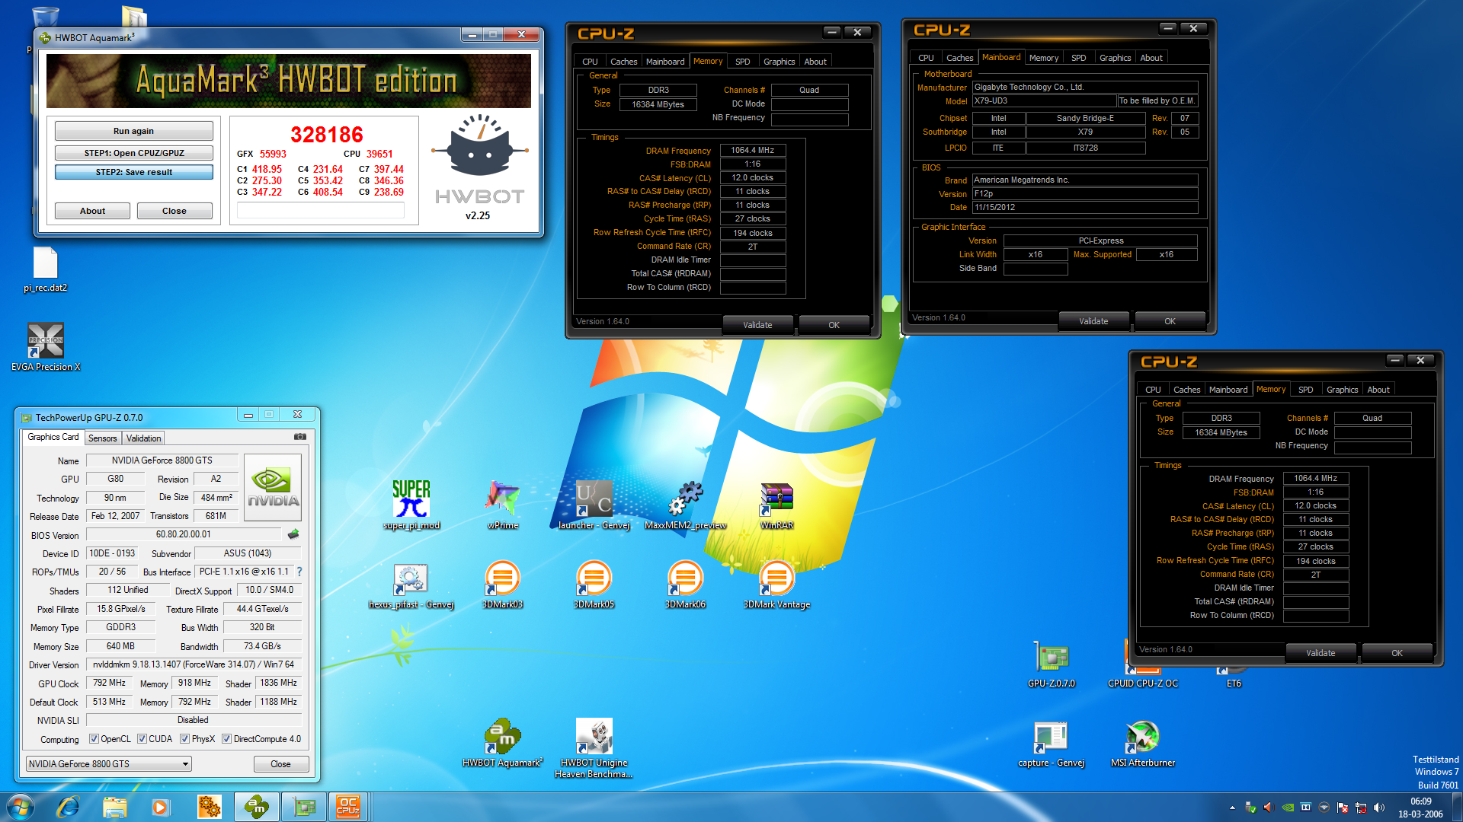This screenshot has height=822, width=1463.
Task: Click the HWBOT logo in Aquamark
Action: tap(479, 161)
